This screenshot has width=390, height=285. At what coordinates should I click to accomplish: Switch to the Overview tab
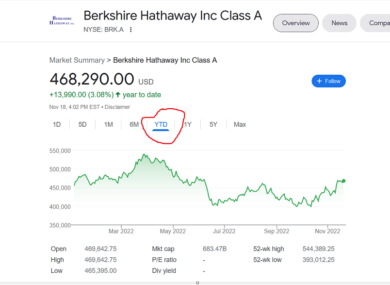pos(296,23)
